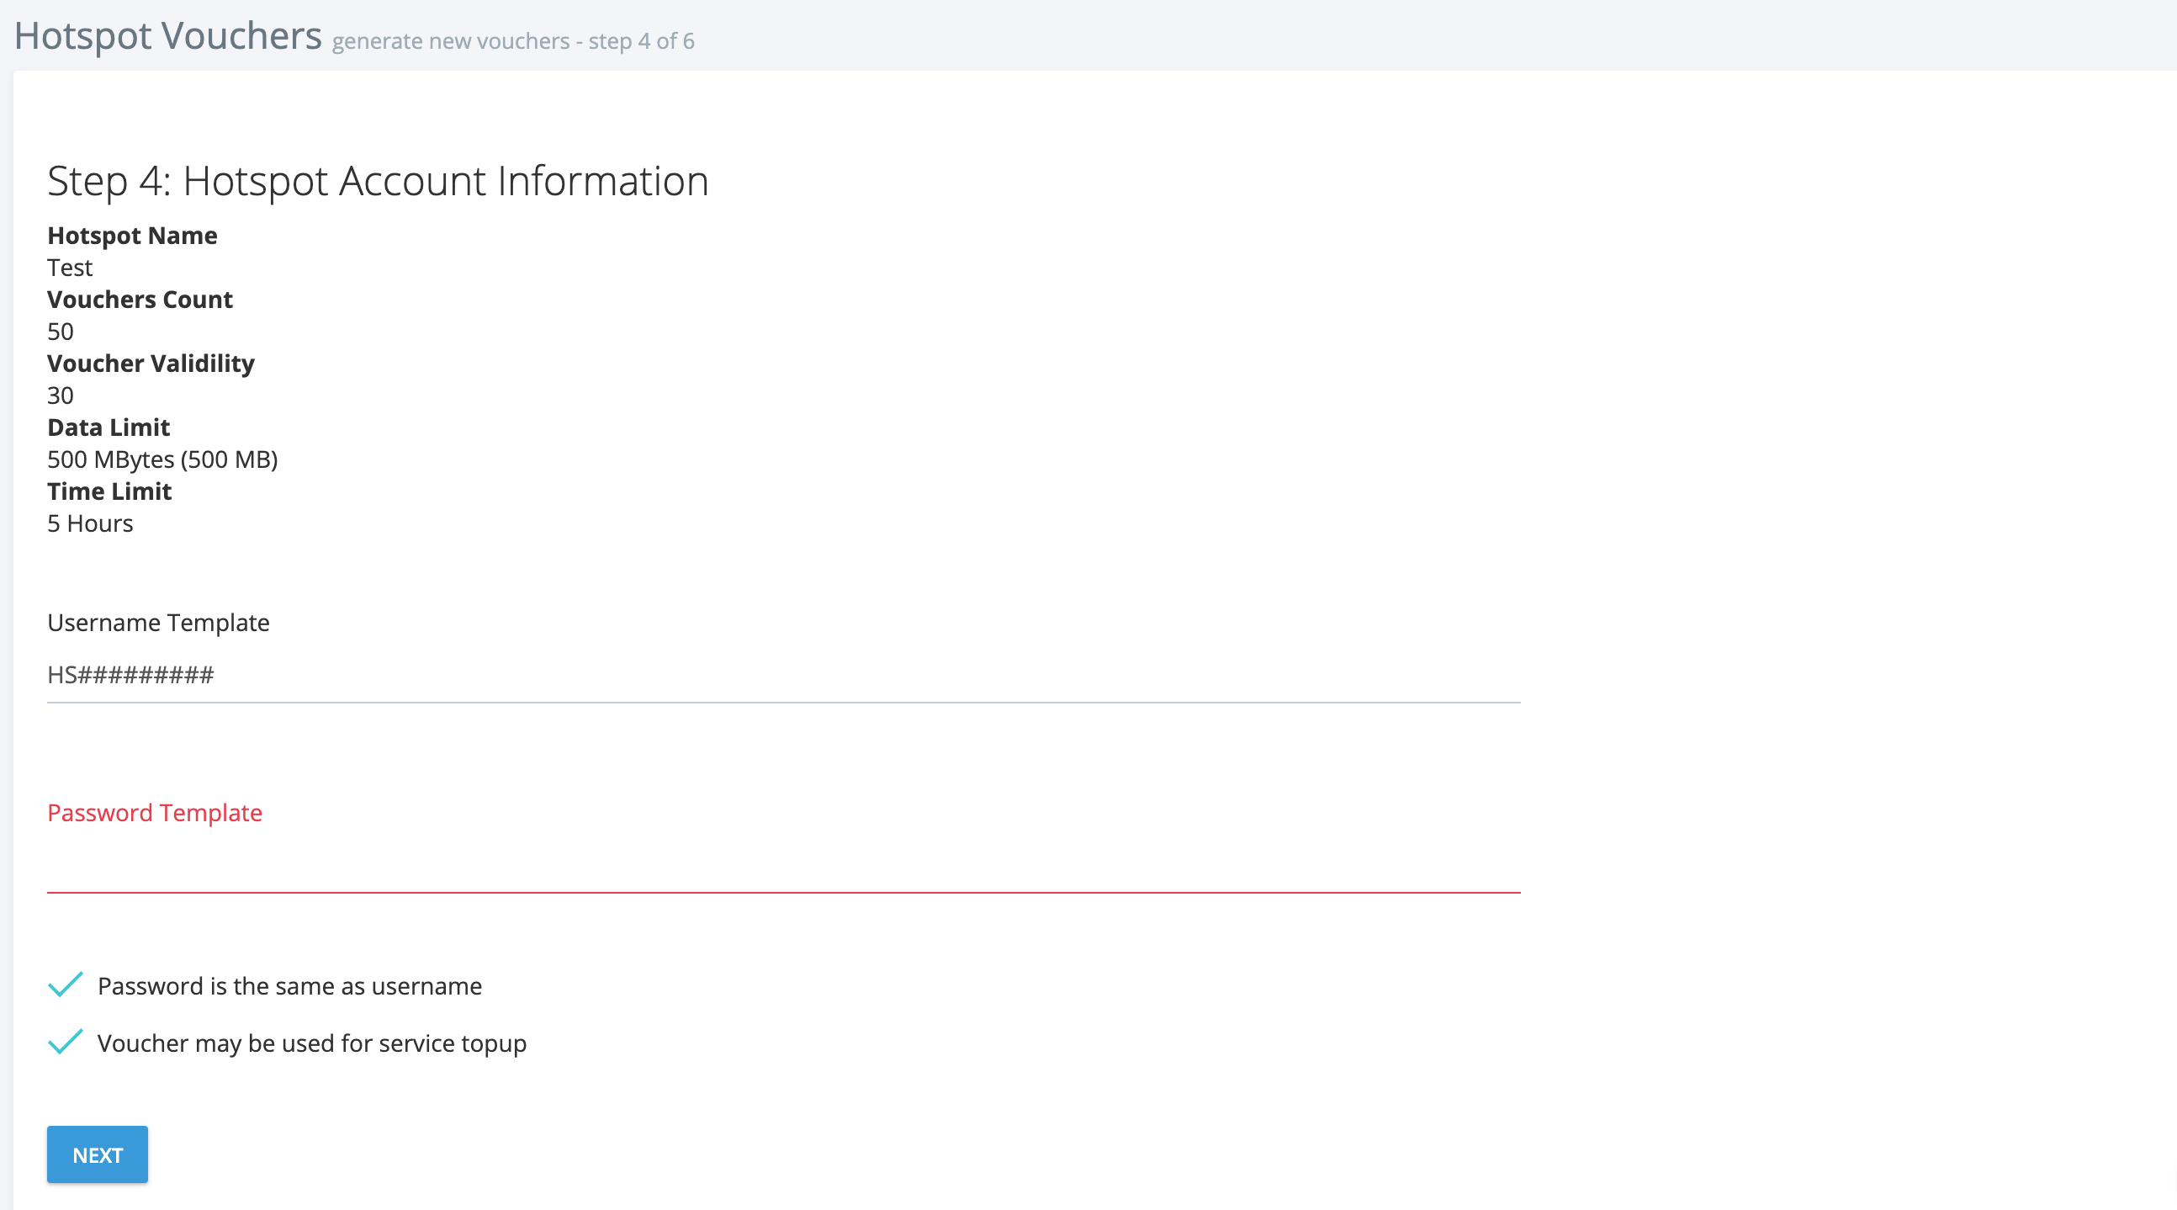This screenshot has height=1210, width=2177.
Task: Click the red Password Template label
Action: point(155,813)
